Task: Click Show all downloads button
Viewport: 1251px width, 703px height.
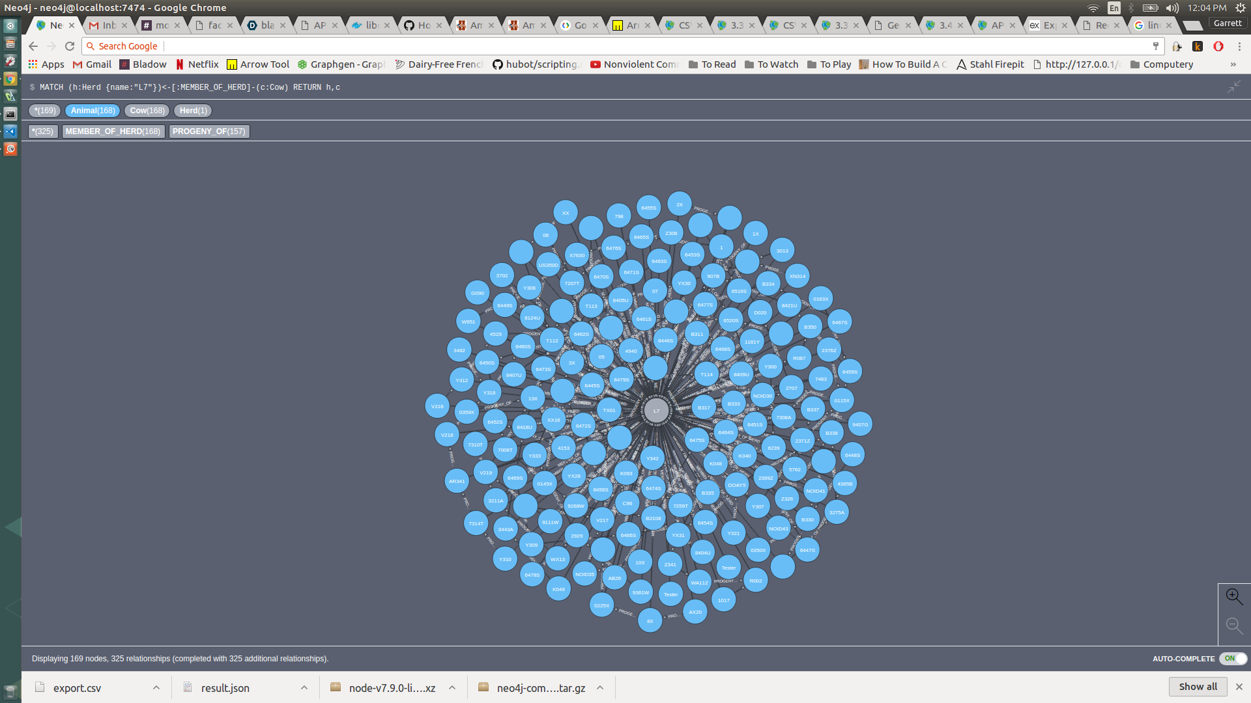Action: (x=1198, y=687)
